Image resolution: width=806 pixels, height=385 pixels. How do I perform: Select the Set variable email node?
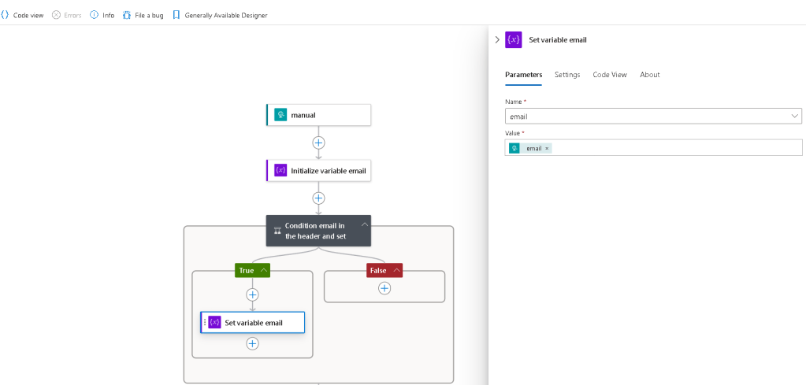click(252, 322)
